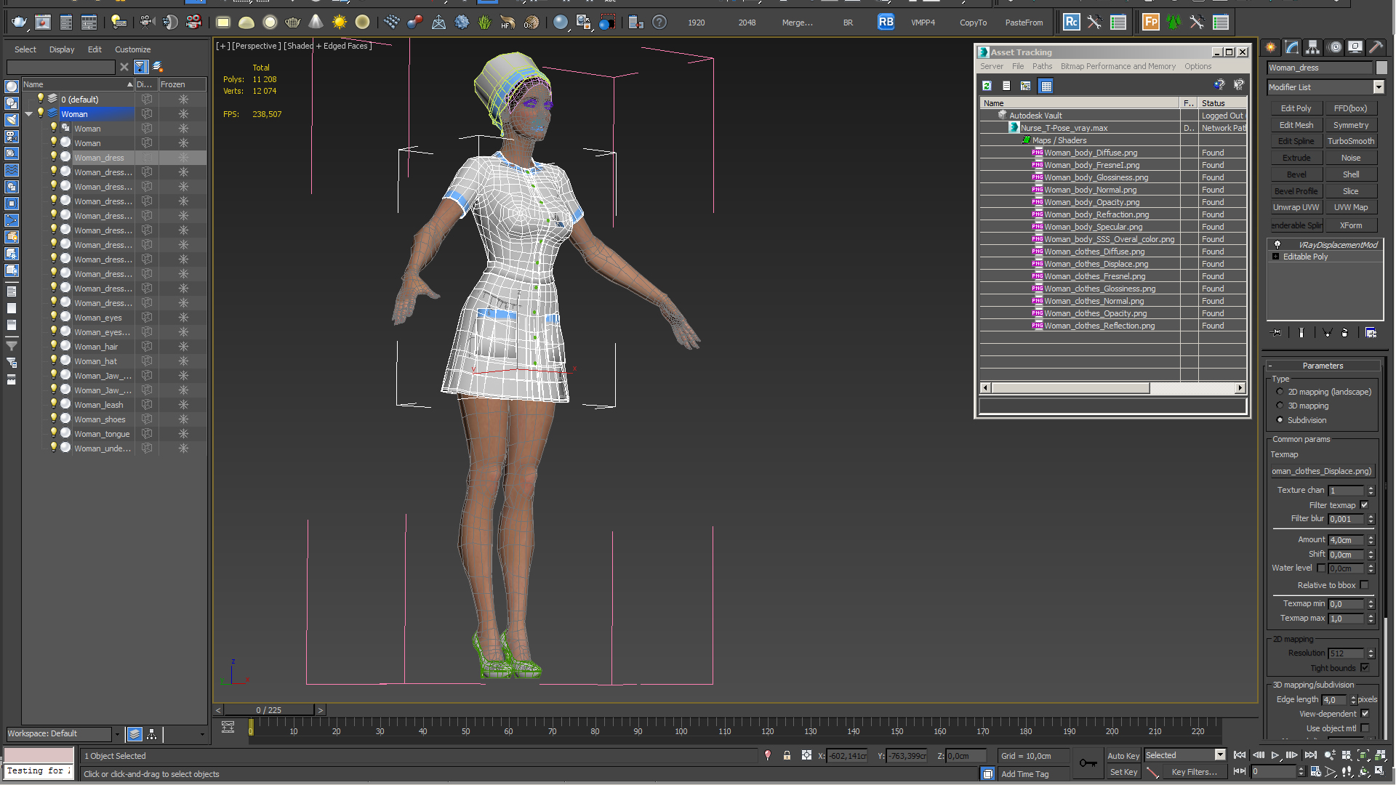
Task: Open Display menu in Scene Explorer
Action: [x=62, y=49]
